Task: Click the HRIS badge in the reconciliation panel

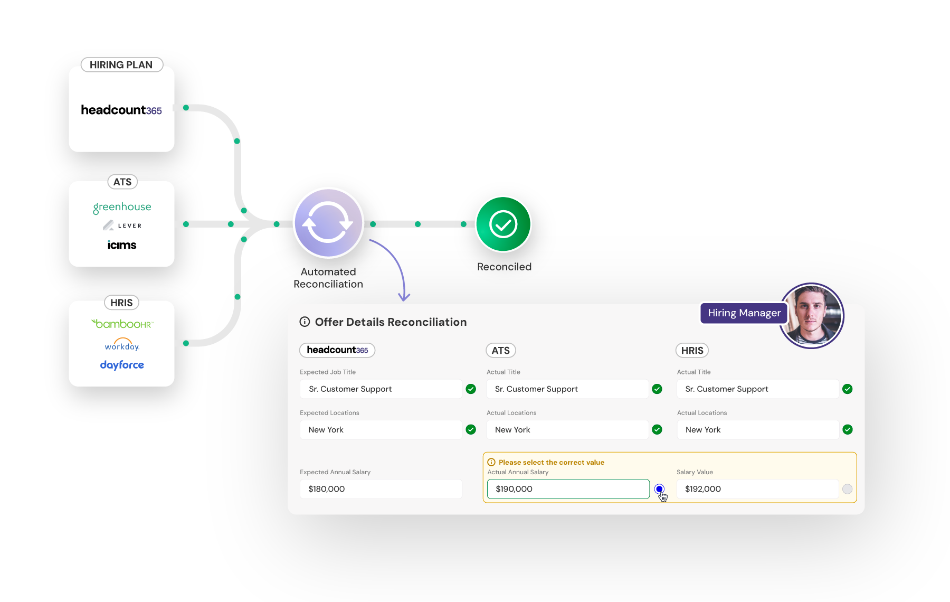Action: point(692,350)
